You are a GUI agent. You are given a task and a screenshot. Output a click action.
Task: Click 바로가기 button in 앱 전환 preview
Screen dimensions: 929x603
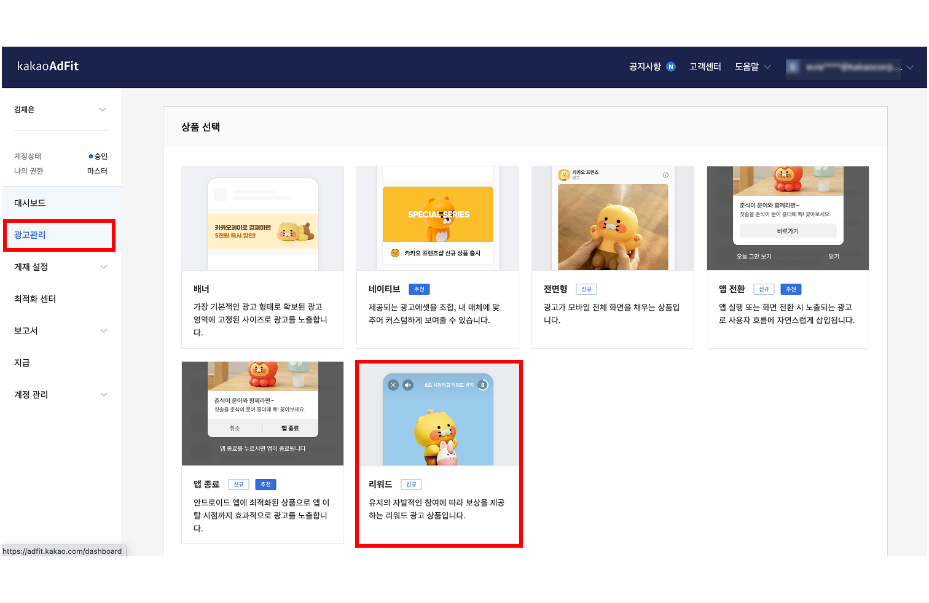(788, 231)
